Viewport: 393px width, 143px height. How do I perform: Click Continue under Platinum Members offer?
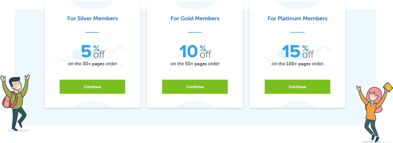298,87
